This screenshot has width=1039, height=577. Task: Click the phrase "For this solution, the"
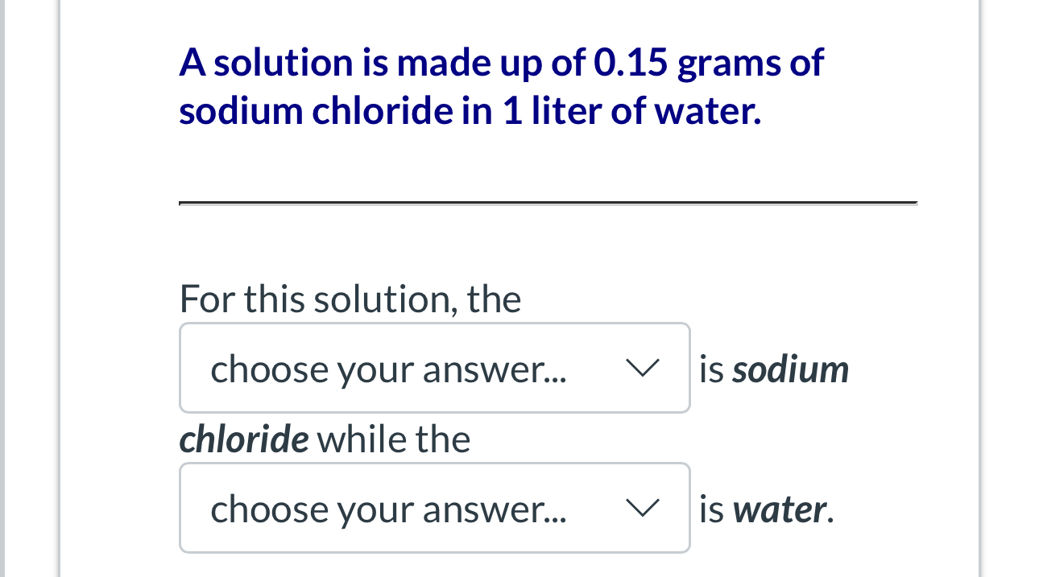pyautogui.click(x=350, y=299)
